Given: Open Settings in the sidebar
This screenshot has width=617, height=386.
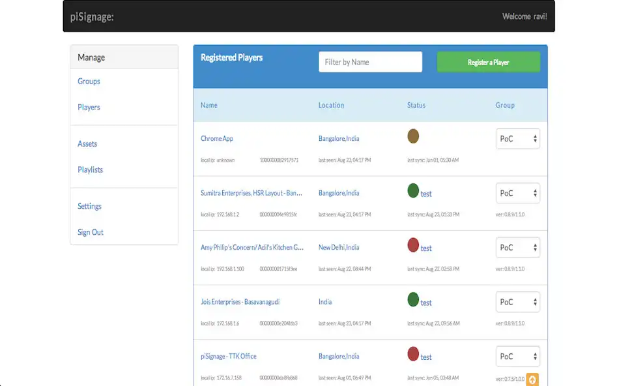Looking at the screenshot, I should [89, 207].
